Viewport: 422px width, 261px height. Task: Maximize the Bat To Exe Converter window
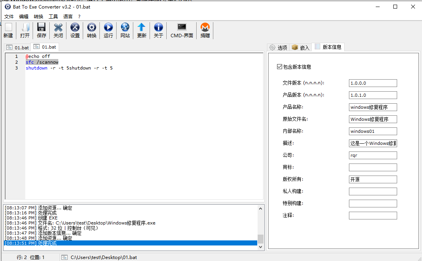click(x=395, y=7)
